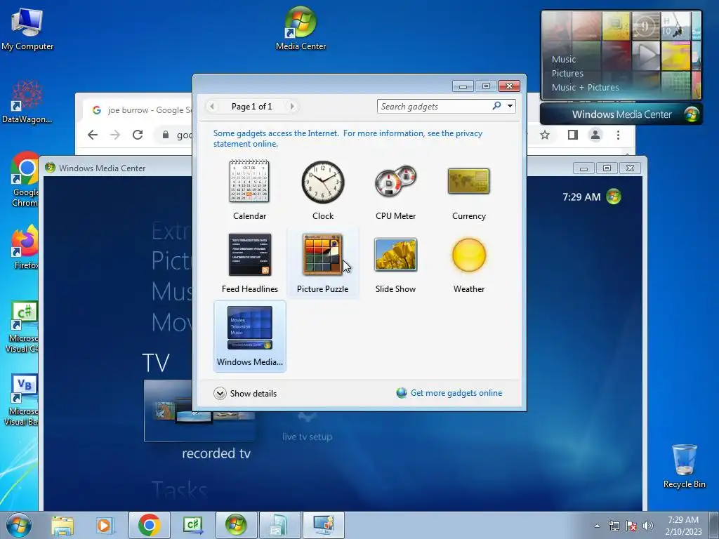Screen dimensions: 719x539
Task: Open Chrome three-dot menu
Action: coord(618,135)
